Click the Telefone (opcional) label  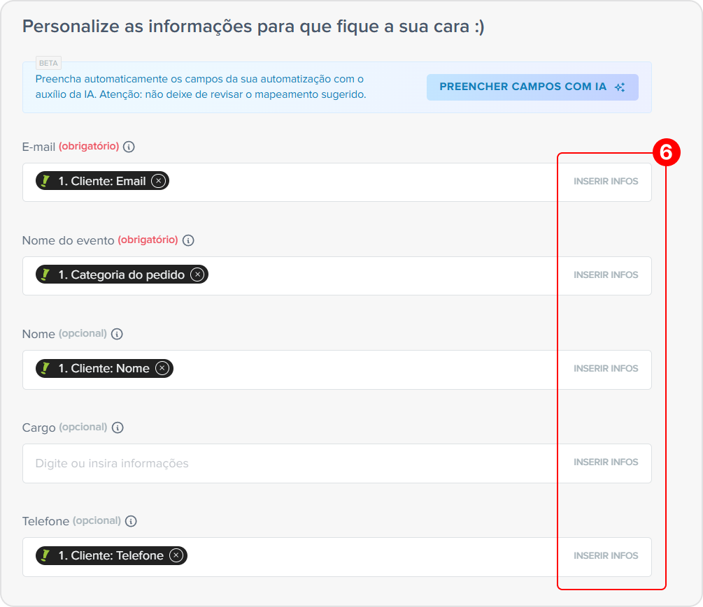[72, 521]
